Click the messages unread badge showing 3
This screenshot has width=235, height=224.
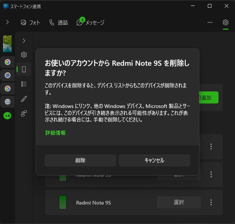[x=82, y=19]
